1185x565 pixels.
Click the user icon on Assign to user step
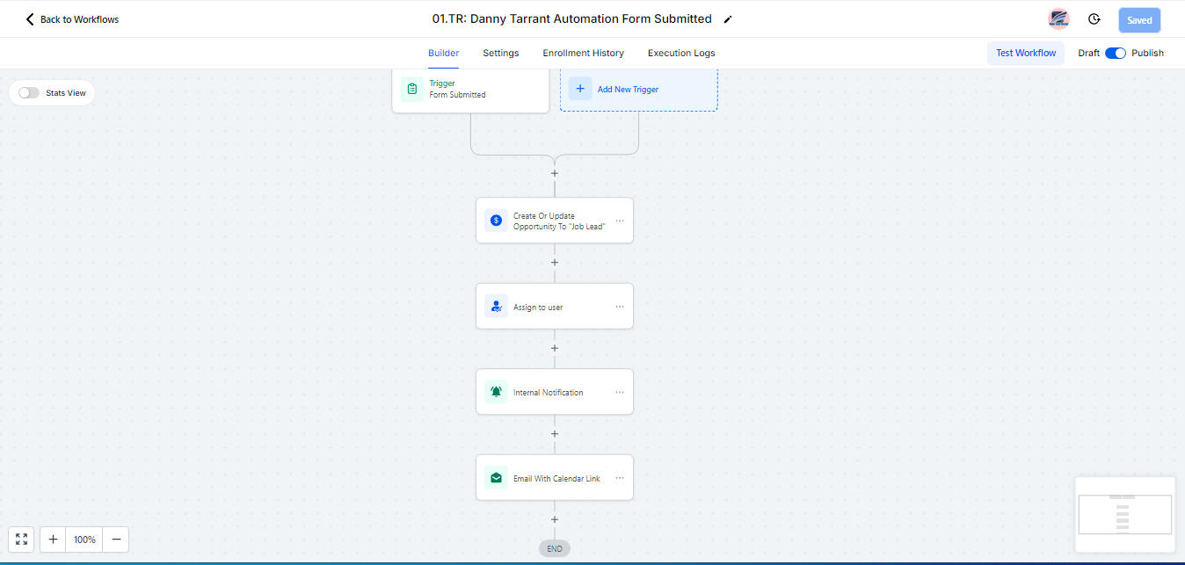[x=496, y=305]
